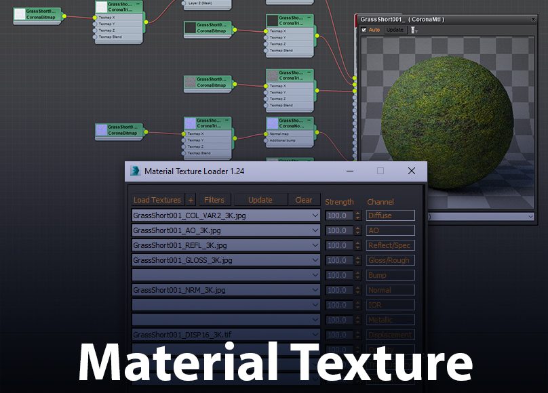Image resolution: width=548 pixels, height=393 pixels.
Task: Click the render settings icon next to Update in preview
Action: [x=414, y=30]
